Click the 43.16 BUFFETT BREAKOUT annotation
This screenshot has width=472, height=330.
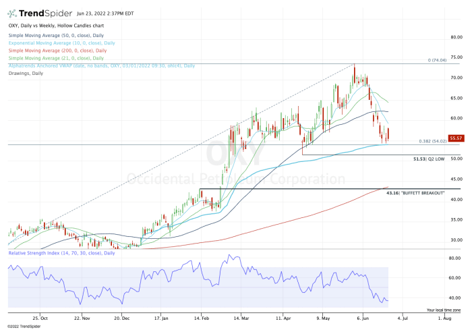tap(415, 193)
